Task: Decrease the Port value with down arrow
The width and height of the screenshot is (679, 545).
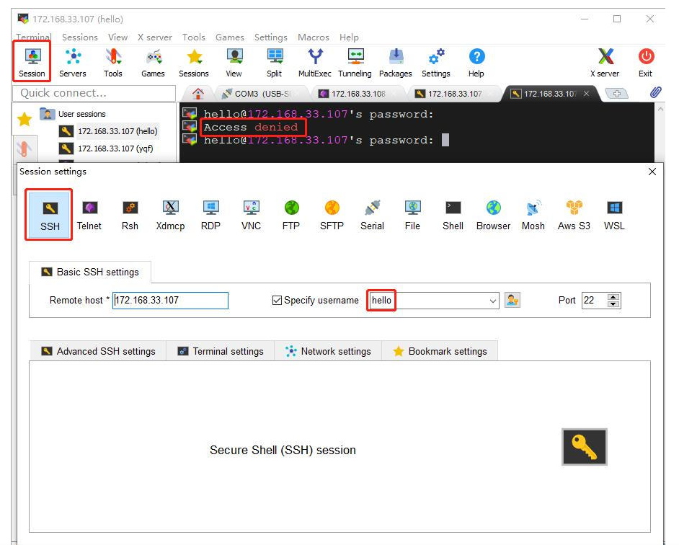Action: pos(613,304)
